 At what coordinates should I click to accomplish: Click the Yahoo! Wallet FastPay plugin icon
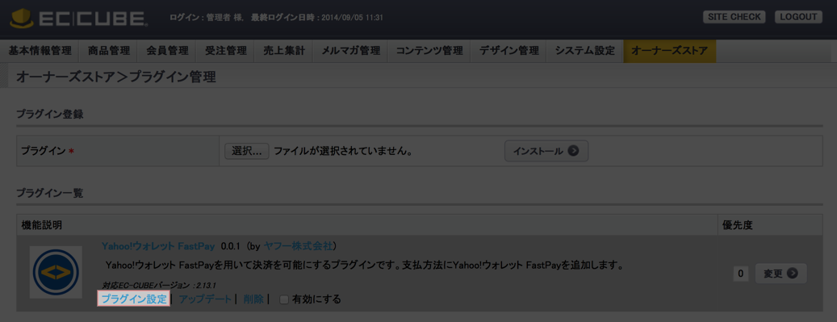[56, 272]
